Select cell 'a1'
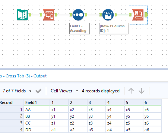This screenshot has width=168, height=138. 59,130
